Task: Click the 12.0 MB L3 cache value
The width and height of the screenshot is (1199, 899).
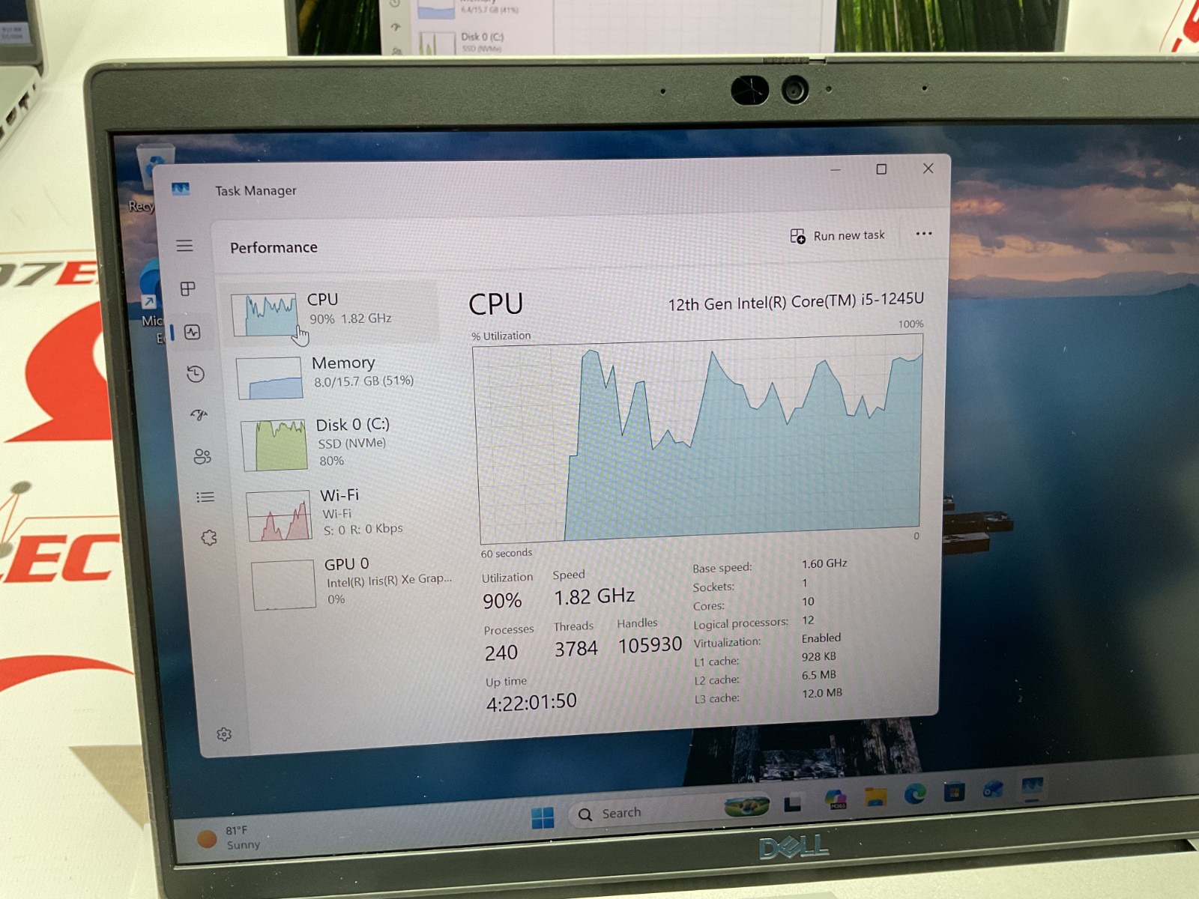Action: [x=822, y=693]
